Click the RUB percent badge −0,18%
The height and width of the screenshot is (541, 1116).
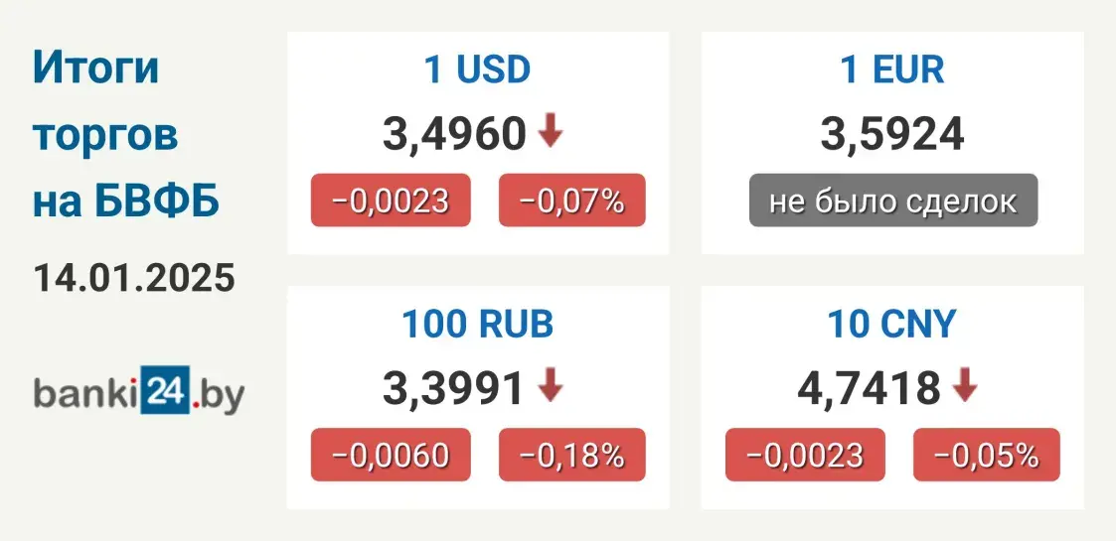click(572, 455)
